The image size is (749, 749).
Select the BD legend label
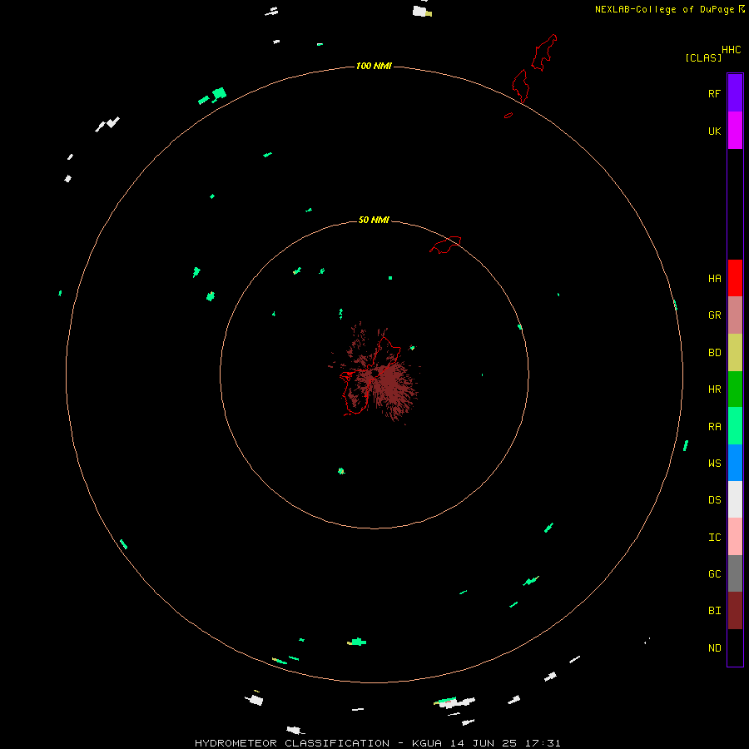(714, 353)
